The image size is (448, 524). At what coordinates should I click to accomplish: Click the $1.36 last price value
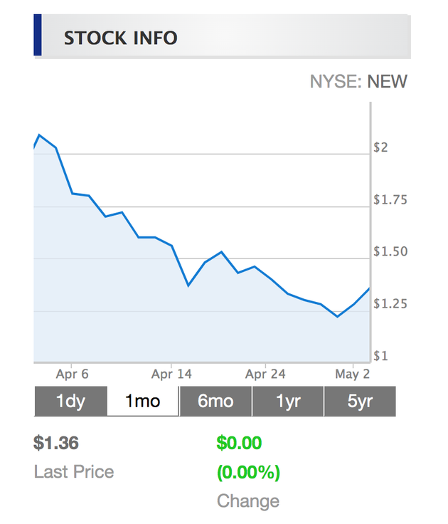click(x=56, y=443)
